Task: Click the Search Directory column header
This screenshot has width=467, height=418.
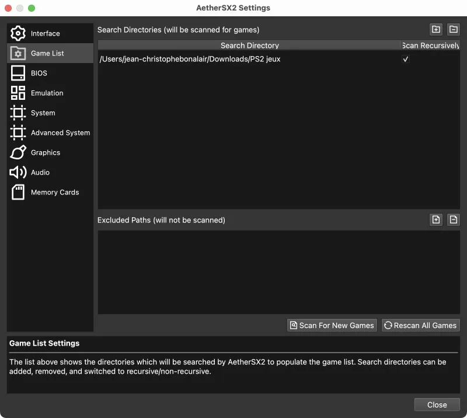Action: [x=249, y=46]
